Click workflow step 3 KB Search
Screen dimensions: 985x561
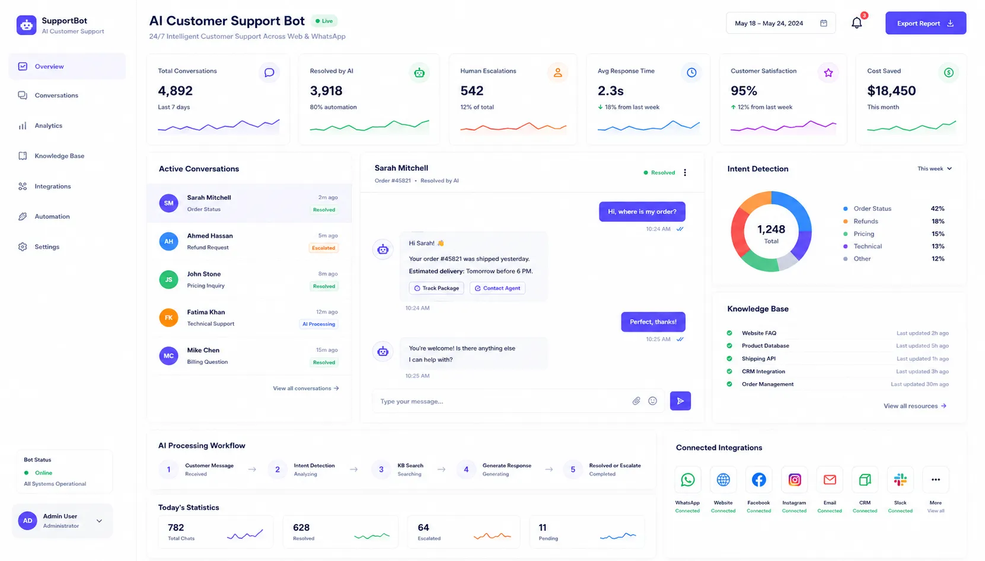point(398,469)
